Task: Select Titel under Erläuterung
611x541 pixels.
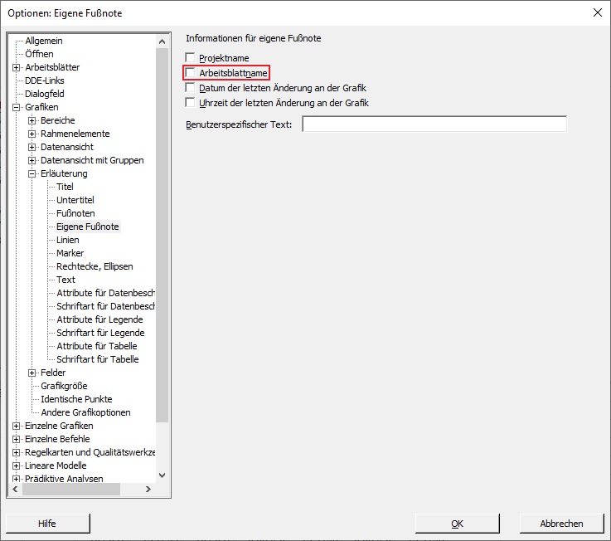Action: coord(65,187)
